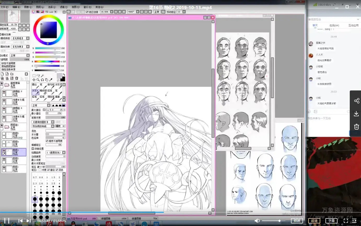Delete layer using the trash can icon
This screenshot has height=226, width=361.
tap(17, 78)
